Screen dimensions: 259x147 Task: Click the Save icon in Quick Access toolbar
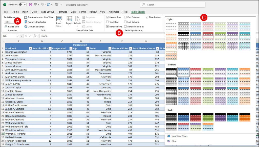pos(30,4)
